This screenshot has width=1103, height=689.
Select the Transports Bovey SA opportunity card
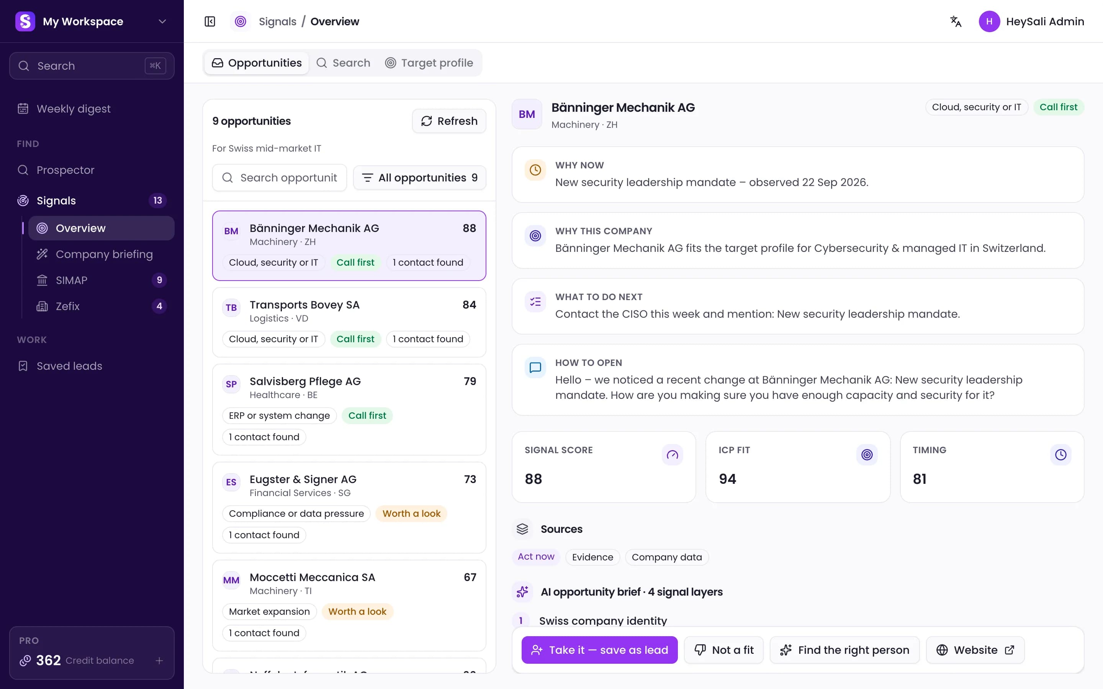coord(349,322)
